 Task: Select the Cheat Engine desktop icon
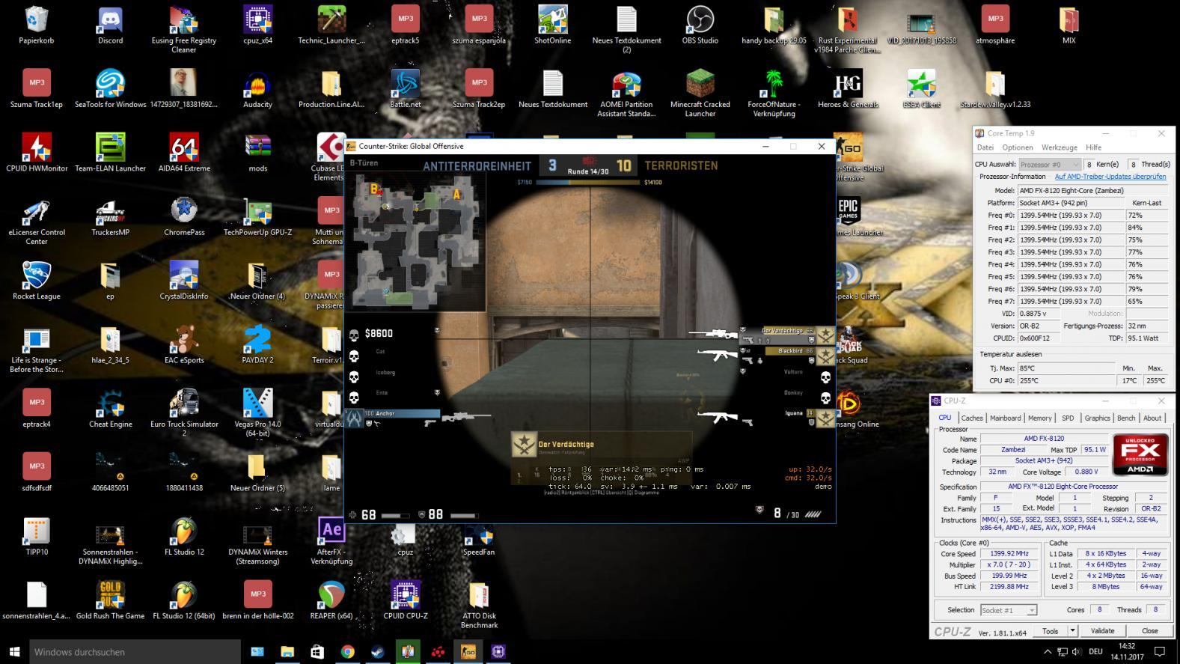(110, 409)
